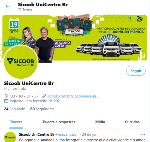The height and width of the screenshot is (142, 150).
Task: Open the small avatar beside the tweet
Action: point(10,137)
